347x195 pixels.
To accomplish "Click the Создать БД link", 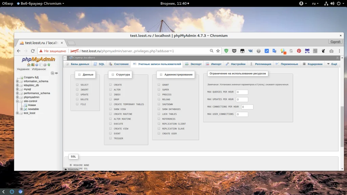I will coord(31,77).
